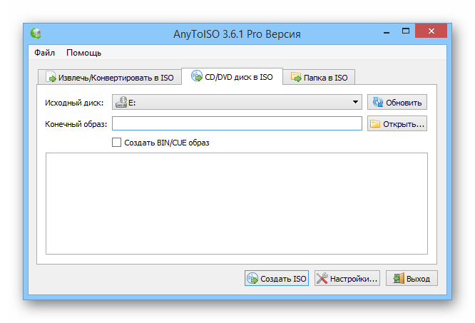The width and height of the screenshot is (475, 323).
Task: Open Настройки... settings button
Action: 347,278
